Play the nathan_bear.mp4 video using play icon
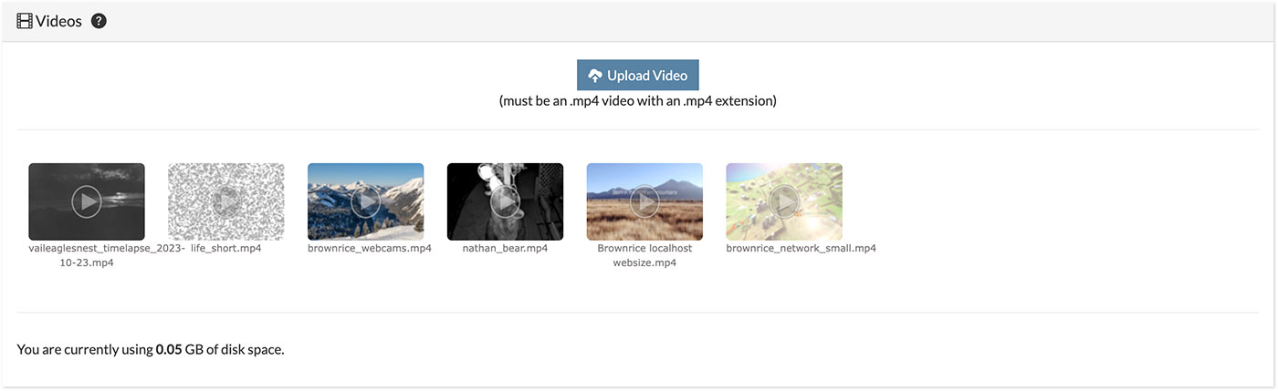Screen dimensions: 1278x391 505,201
